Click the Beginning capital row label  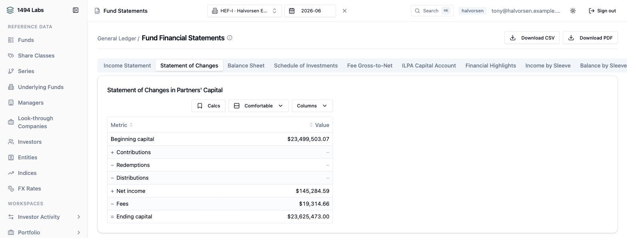coord(132,139)
